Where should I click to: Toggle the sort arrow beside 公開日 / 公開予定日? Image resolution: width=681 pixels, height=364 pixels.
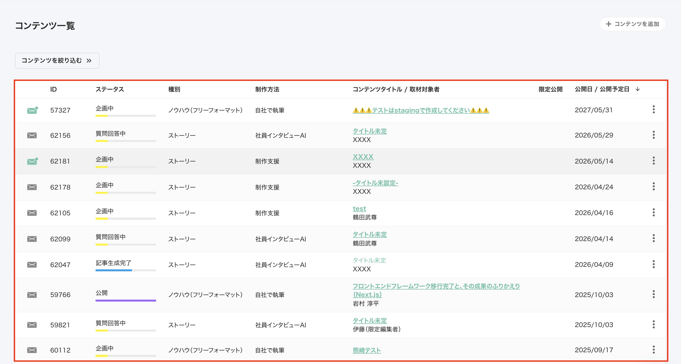[x=638, y=89]
